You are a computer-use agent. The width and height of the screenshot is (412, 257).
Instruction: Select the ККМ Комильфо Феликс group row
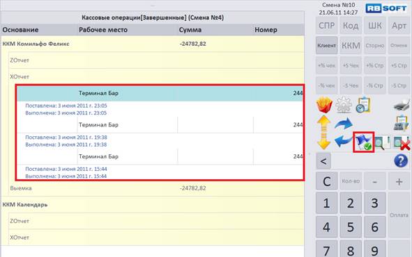(153, 44)
